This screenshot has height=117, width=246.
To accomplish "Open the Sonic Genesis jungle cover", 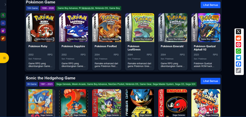I will point(107,103).
